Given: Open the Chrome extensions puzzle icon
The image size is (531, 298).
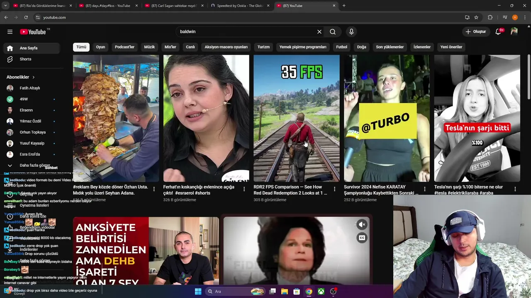Looking at the screenshot, I should tap(490, 17).
